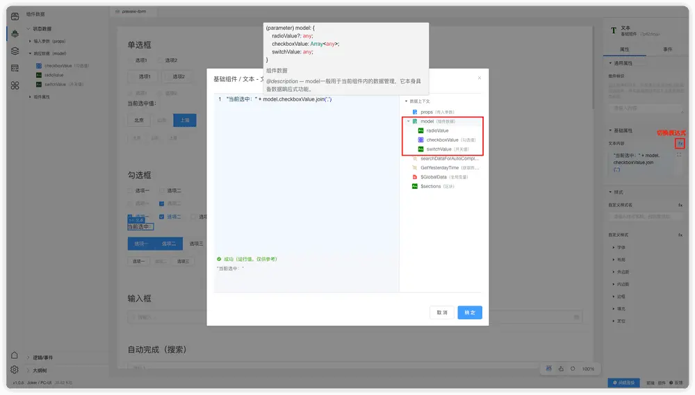Open the component data sidebar icon
The image size is (695, 395).
15,33
